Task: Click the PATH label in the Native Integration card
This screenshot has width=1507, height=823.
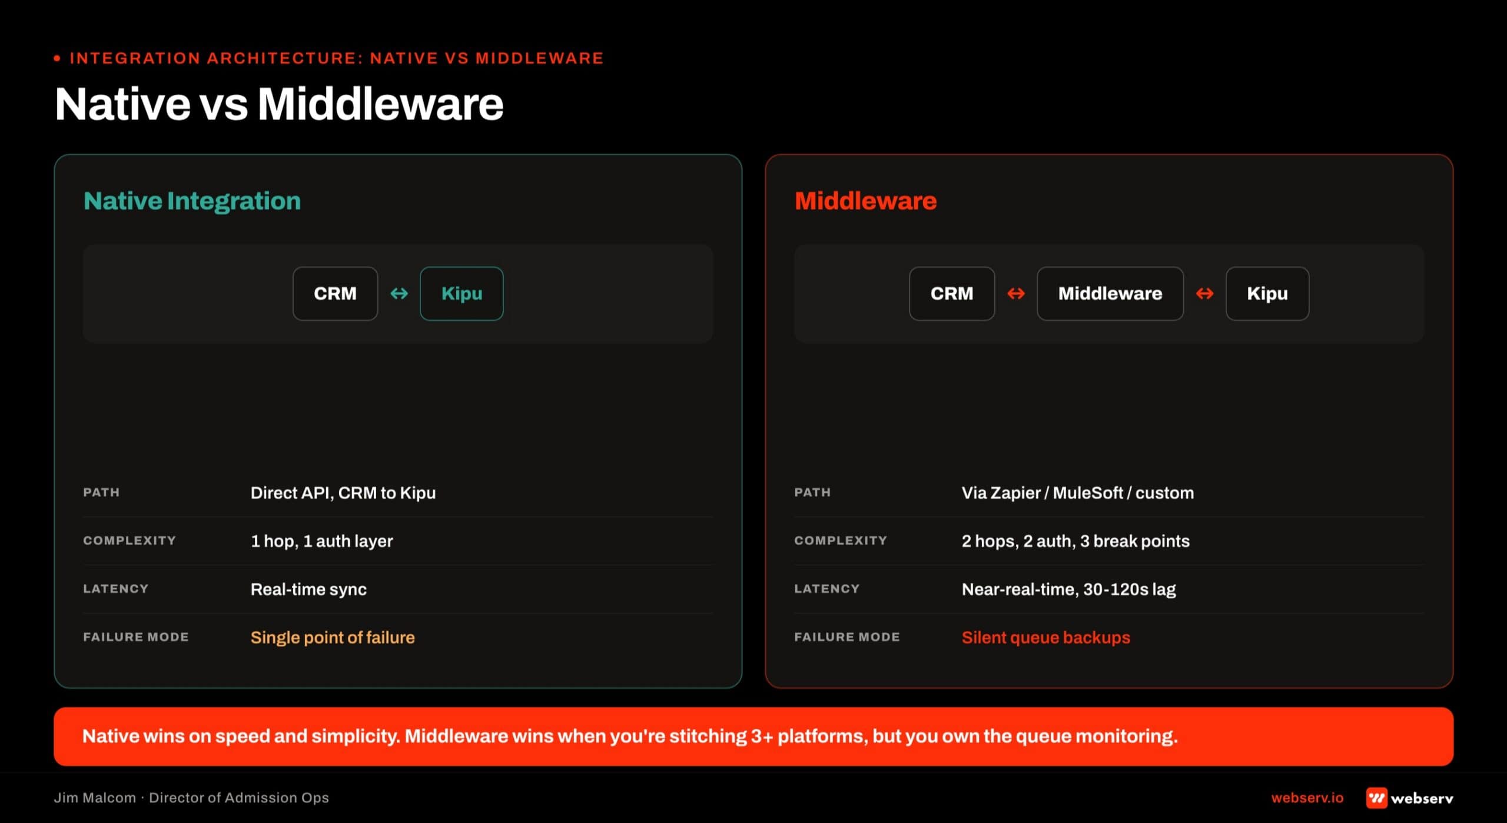Action: (x=101, y=492)
